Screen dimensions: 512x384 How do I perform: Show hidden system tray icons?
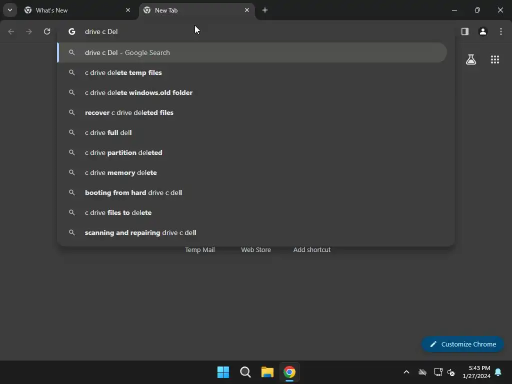click(406, 372)
